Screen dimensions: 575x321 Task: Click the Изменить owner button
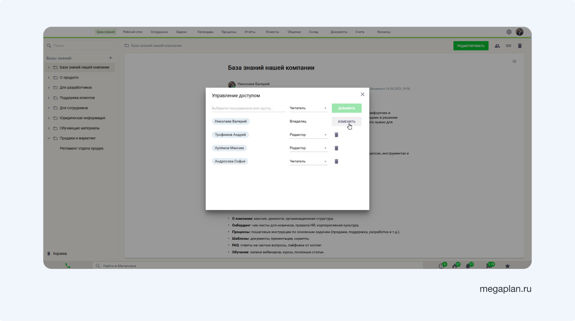[x=346, y=121]
